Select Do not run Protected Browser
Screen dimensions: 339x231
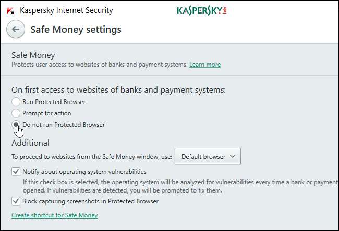(16, 125)
